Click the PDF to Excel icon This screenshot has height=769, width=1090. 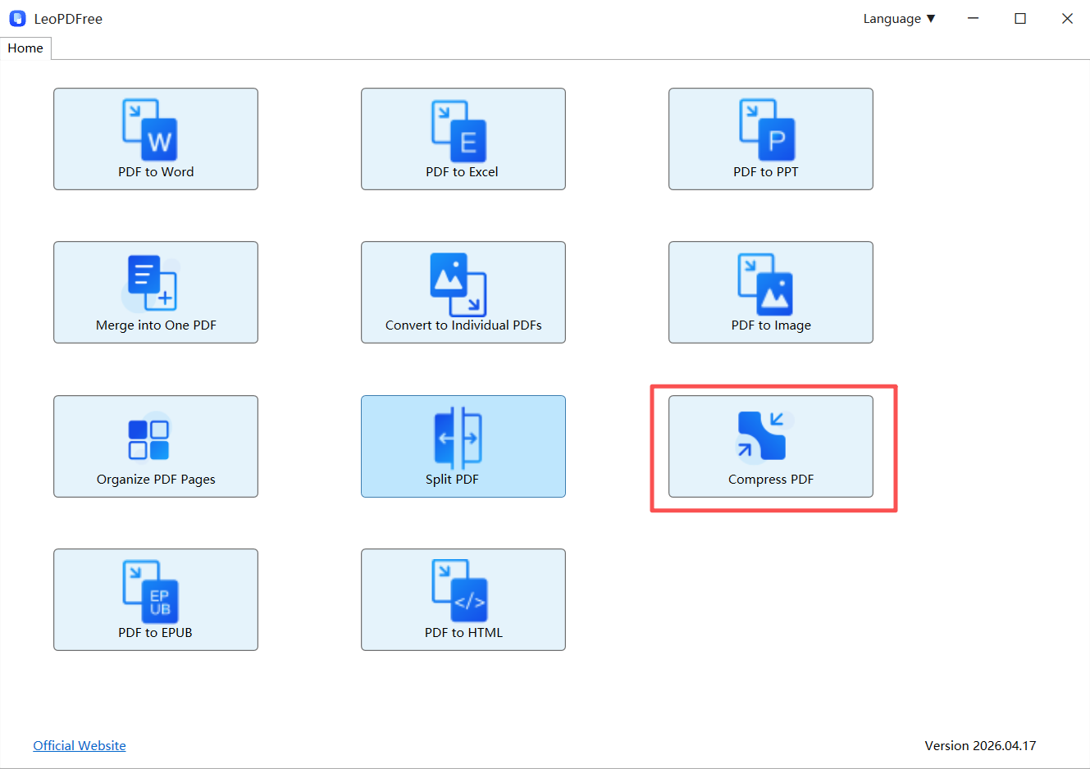pyautogui.click(x=459, y=131)
